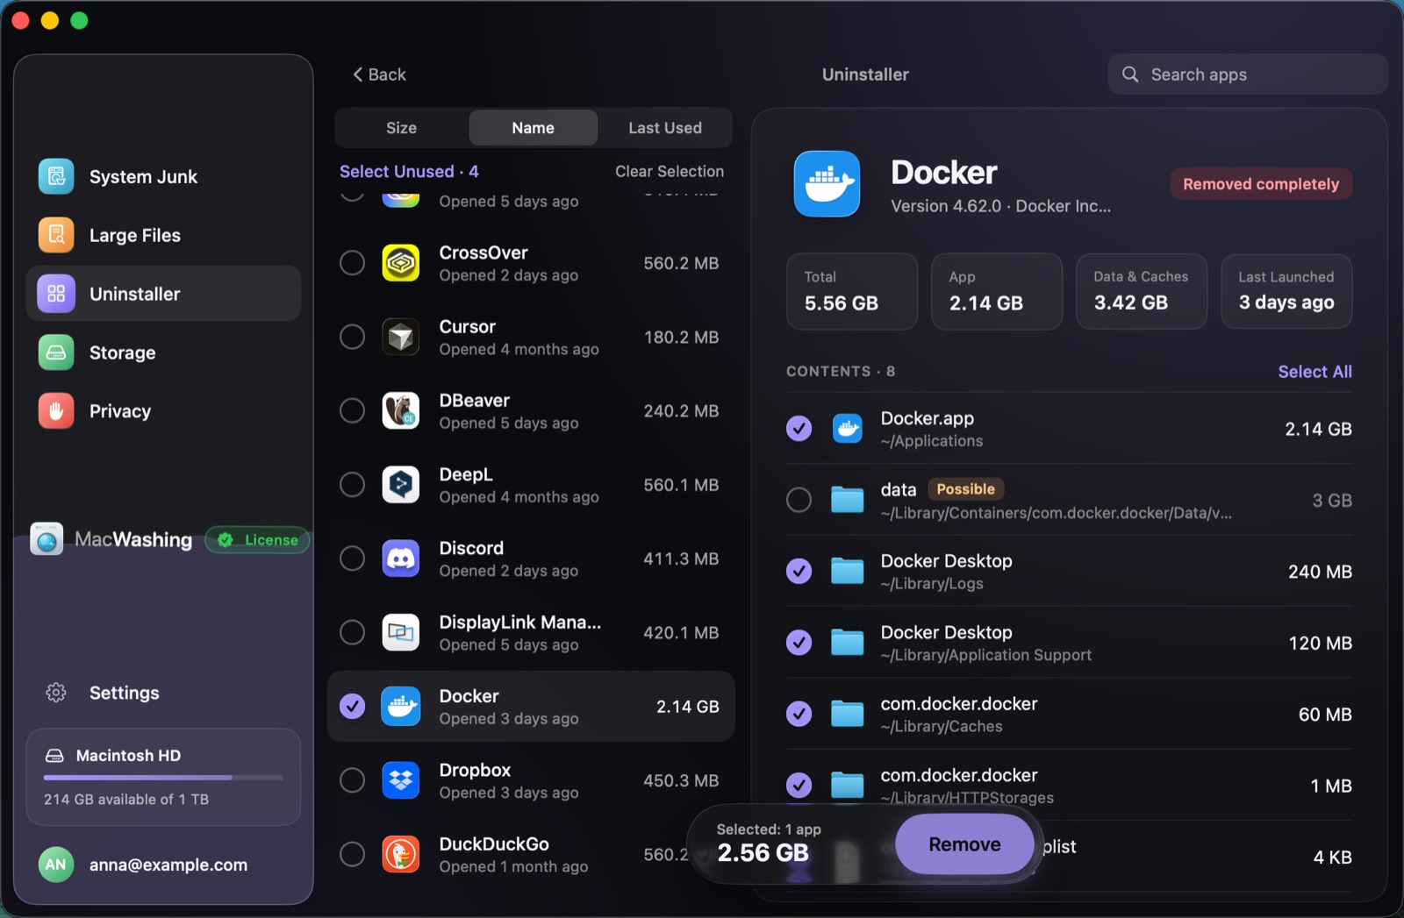Click the CrossOver app icon
1404x918 pixels.
[401, 263]
